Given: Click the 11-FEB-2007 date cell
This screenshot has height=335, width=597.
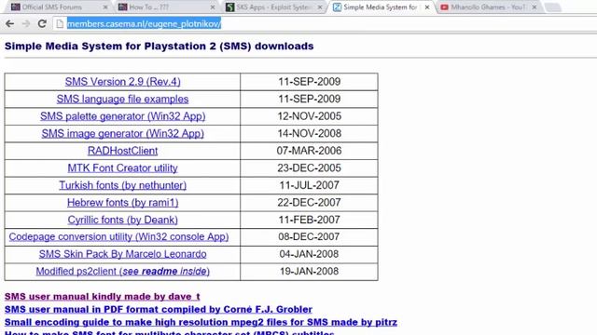Looking at the screenshot, I should coord(309,220).
